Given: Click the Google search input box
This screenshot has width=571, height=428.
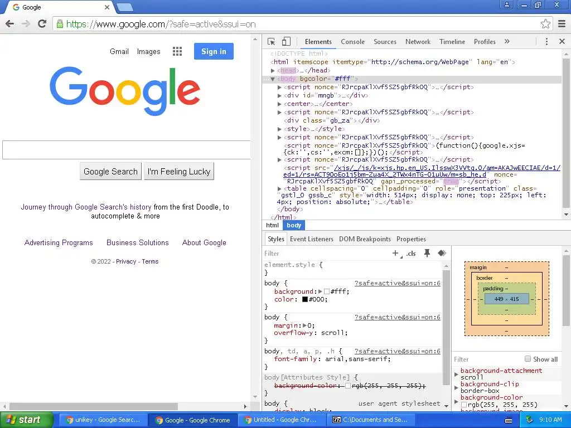Looking at the screenshot, I should [x=127, y=150].
